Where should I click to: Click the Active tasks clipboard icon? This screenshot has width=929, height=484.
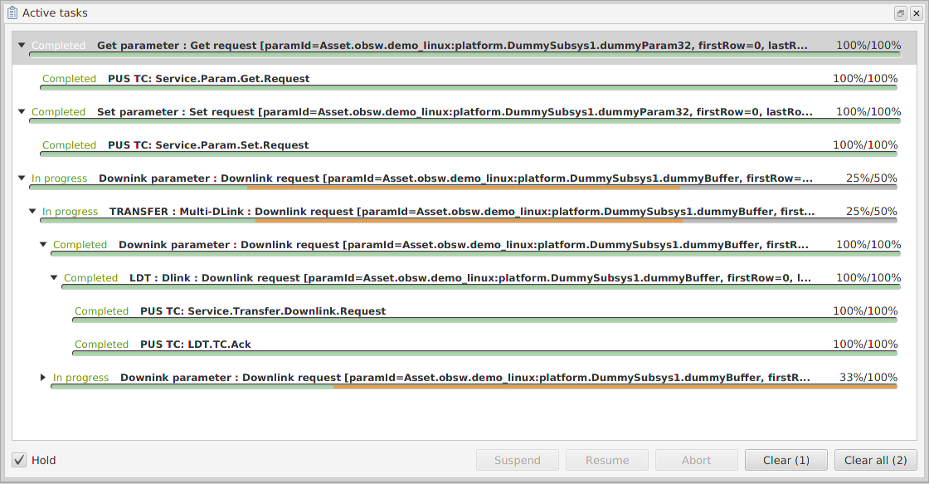[x=12, y=13]
